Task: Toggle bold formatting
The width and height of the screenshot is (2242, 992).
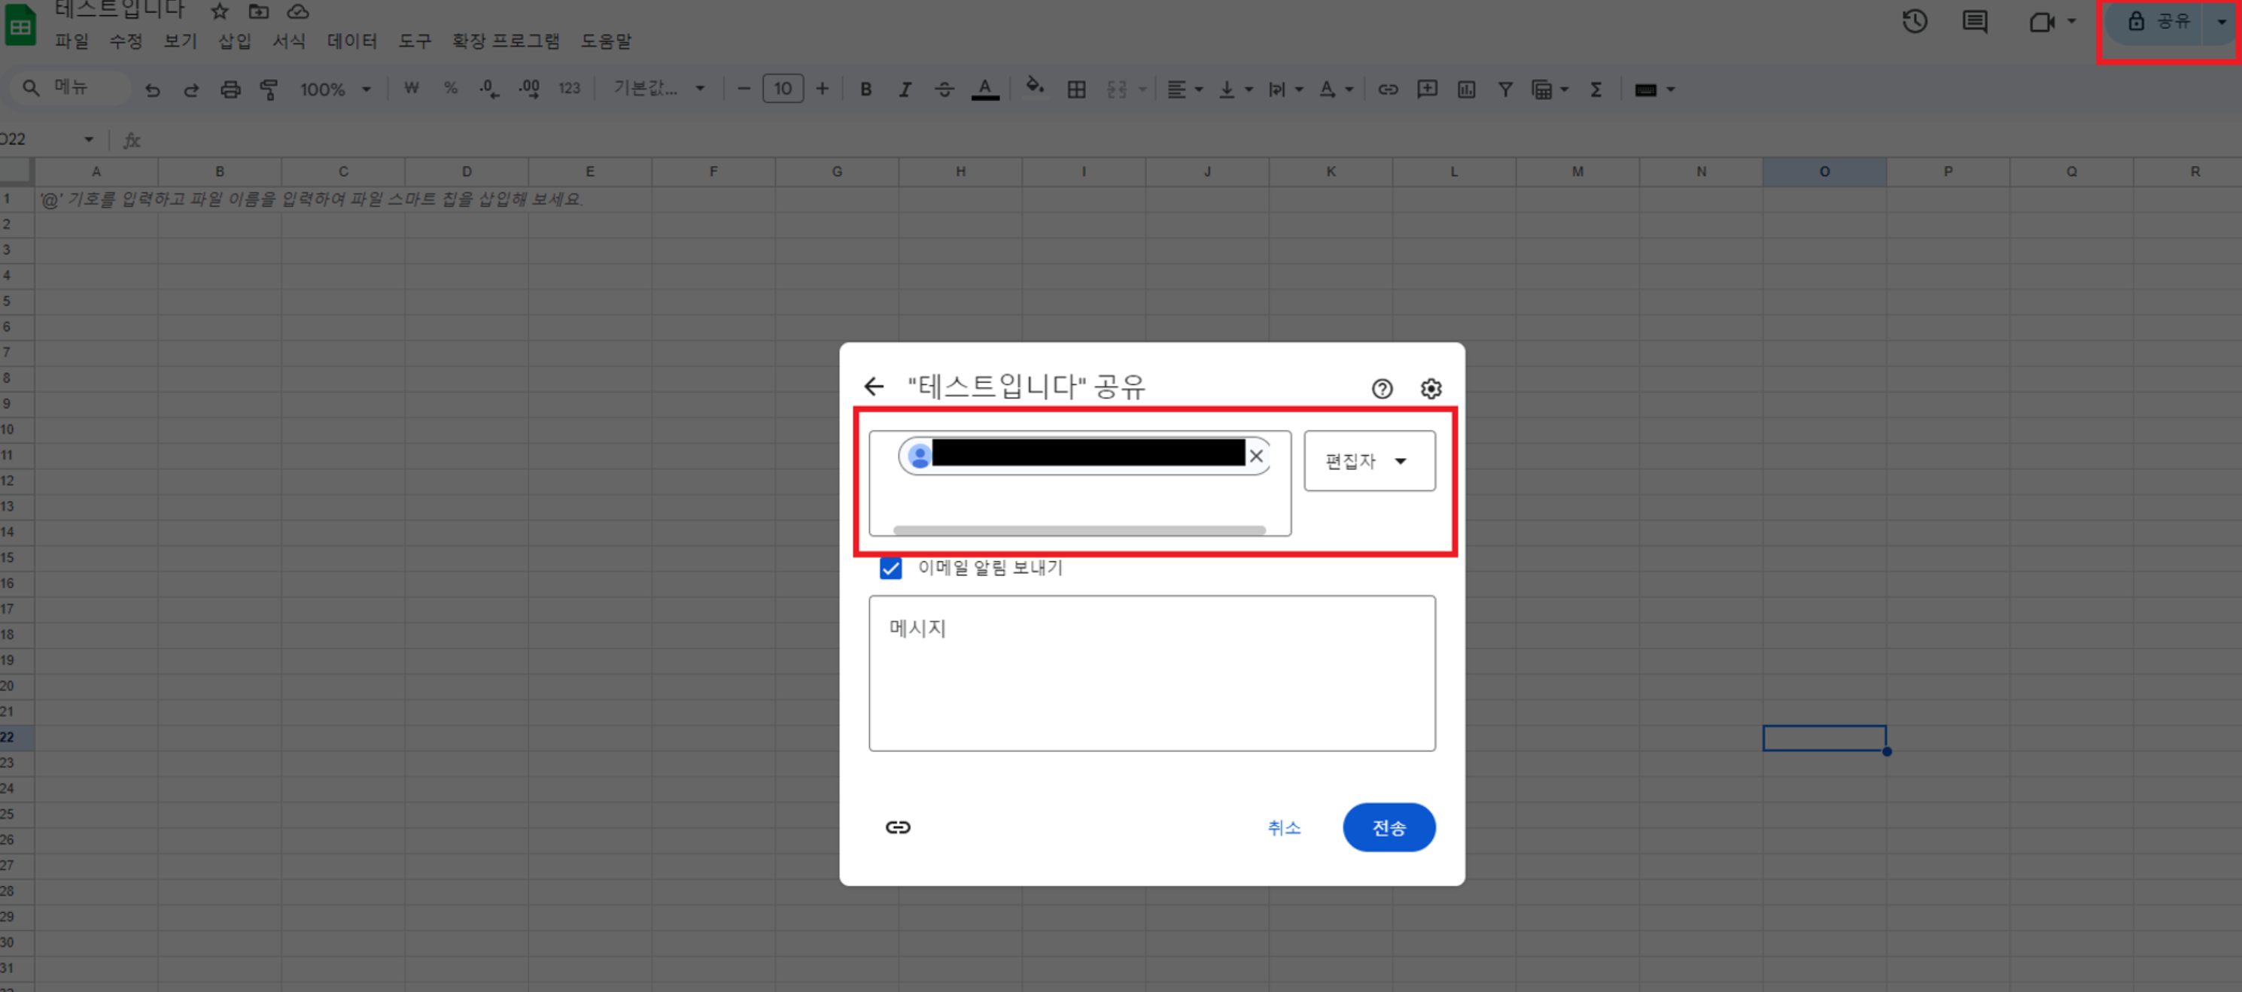Action: coord(866,89)
